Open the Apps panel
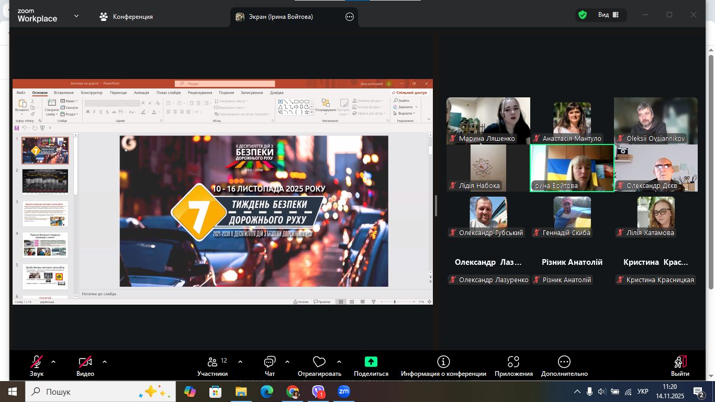The height and width of the screenshot is (402, 715). [513, 366]
